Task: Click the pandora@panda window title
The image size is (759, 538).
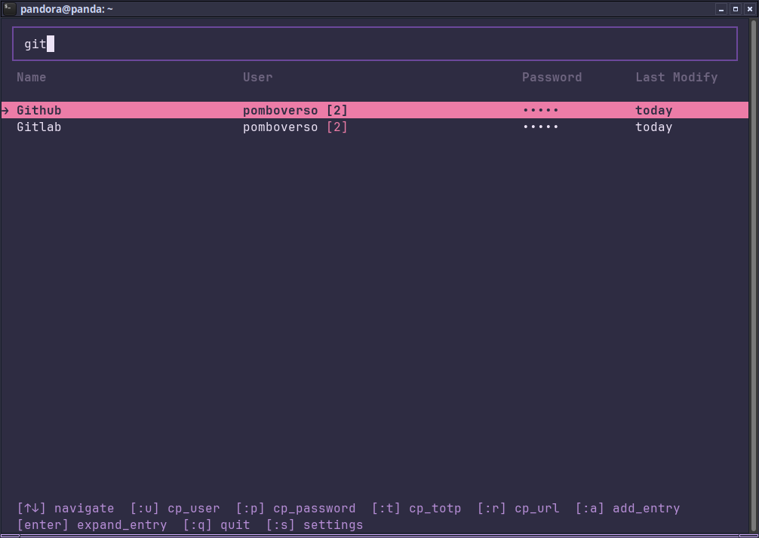Action: 67,9
